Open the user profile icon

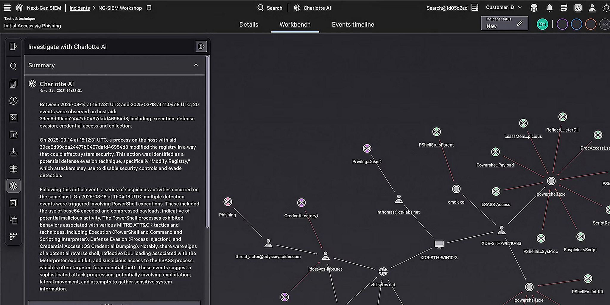(x=592, y=8)
